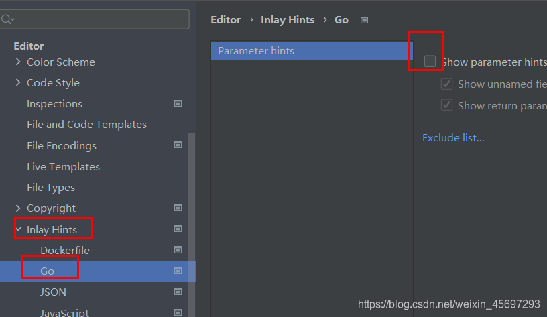Image resolution: width=547 pixels, height=317 pixels.
Task: Expand the Code Style tree node
Action: tap(18, 82)
